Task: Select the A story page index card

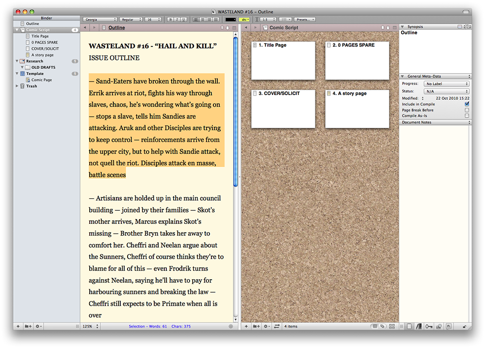Action: (x=357, y=109)
